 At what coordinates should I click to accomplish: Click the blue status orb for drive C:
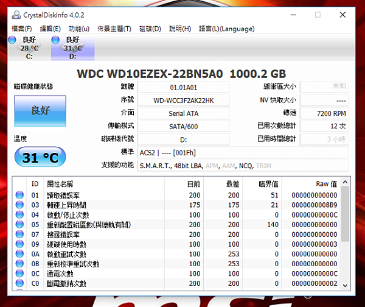[12, 40]
